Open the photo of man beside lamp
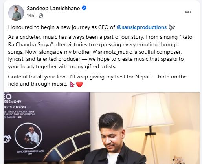Screen dimensions: 202x164 point(145,128)
